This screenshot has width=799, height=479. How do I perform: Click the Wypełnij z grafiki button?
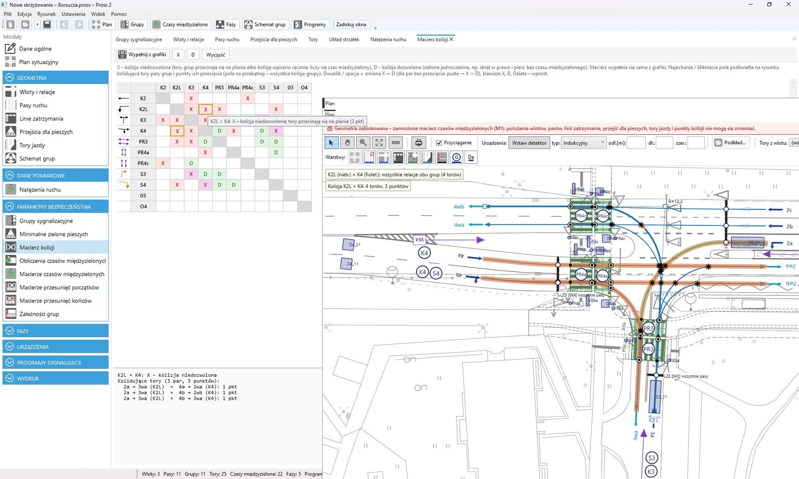pyautogui.click(x=143, y=54)
